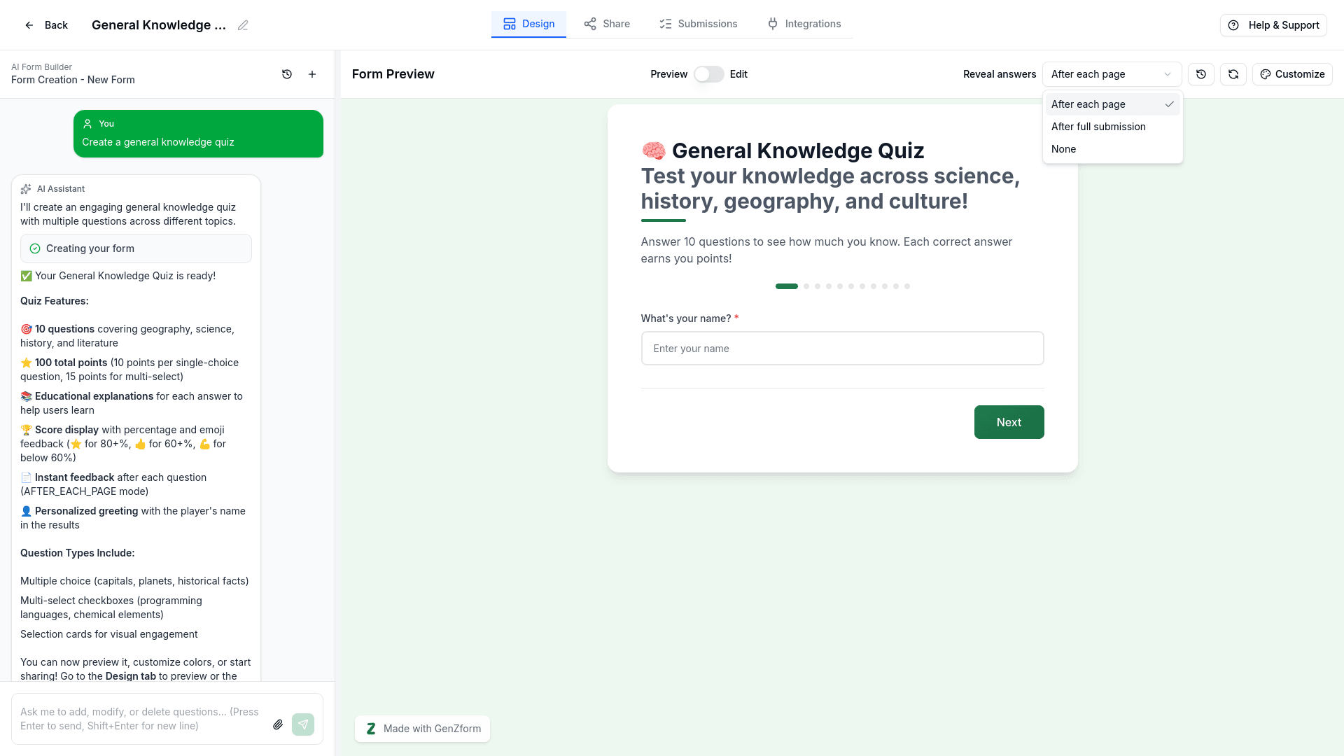Start a new form with the plus icon
1344x756 pixels.
point(312,73)
